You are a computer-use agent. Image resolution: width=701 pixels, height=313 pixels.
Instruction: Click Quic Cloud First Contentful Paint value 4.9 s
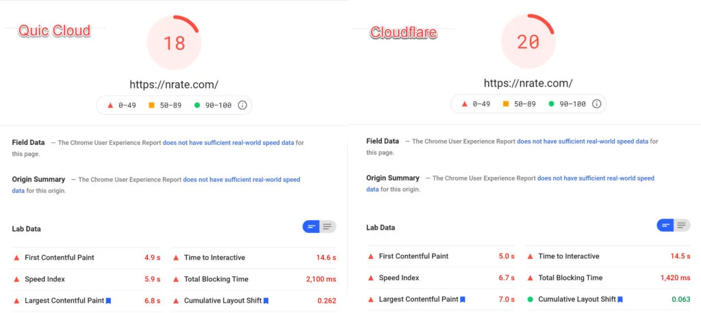[x=153, y=258]
